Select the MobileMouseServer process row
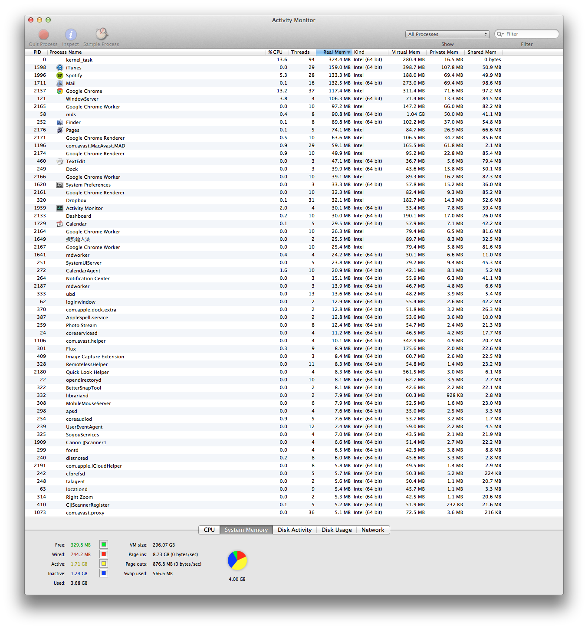The image size is (588, 629). tap(294, 403)
